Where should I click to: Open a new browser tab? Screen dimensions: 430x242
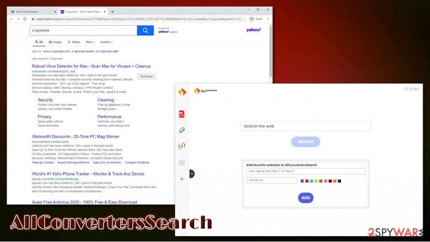point(113,12)
